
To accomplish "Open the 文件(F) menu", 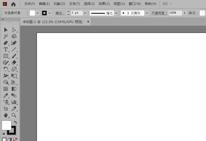I will tap(30, 4).
